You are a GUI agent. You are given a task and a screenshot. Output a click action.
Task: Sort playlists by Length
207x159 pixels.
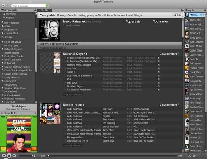coord(60,44)
